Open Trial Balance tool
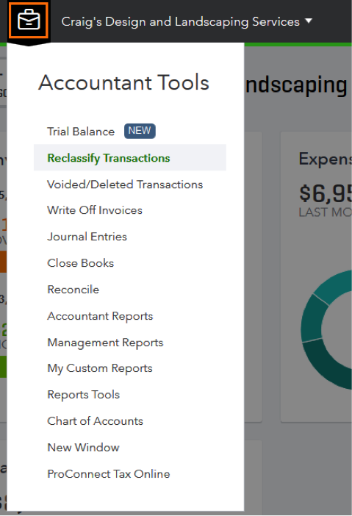The width and height of the screenshot is (352, 516). (x=81, y=132)
